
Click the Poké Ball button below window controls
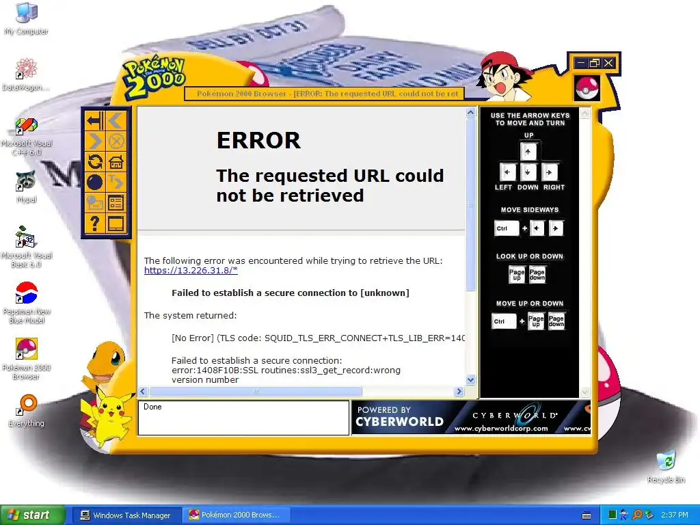coord(587,88)
